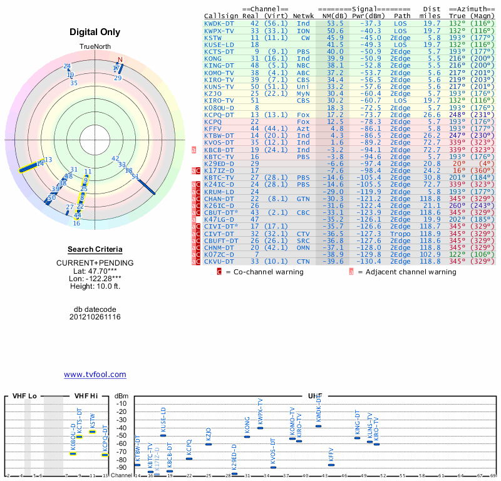Click the KWDK-DT signal bar in the UHF chart

tap(318, 426)
